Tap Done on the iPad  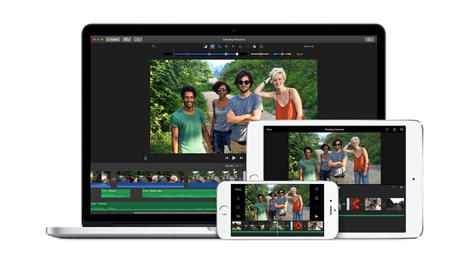click(269, 129)
